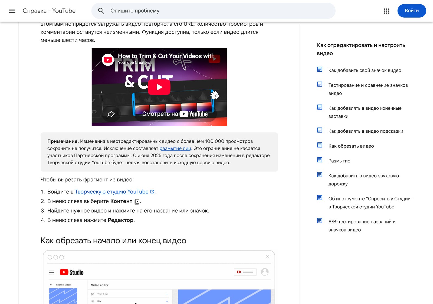Image resolution: width=433 pixels, height=304 pixels.
Task: Open Об инструменте Спросить у Студии
Action: (370, 203)
